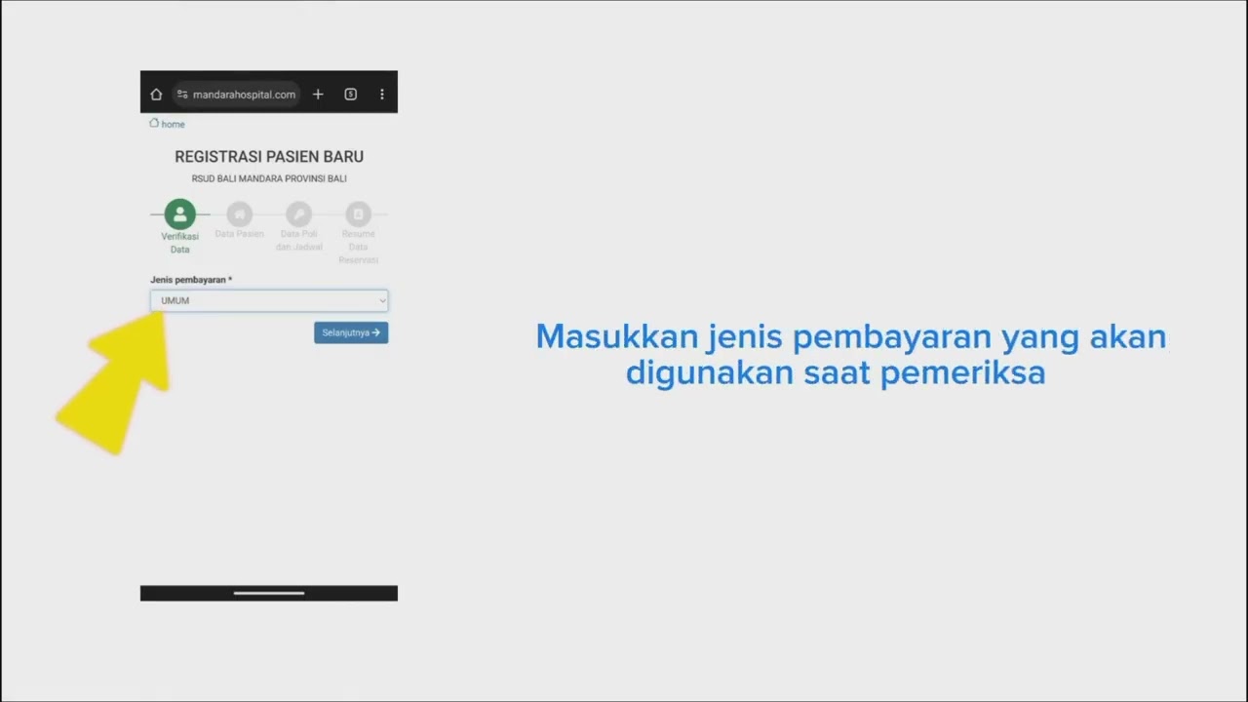Open a new tab with the plus icon

click(318, 95)
